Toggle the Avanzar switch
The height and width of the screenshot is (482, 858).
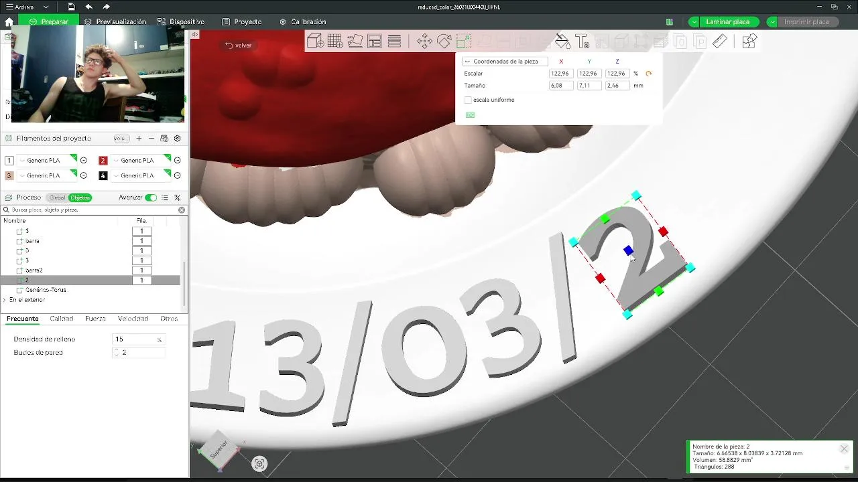[151, 197]
